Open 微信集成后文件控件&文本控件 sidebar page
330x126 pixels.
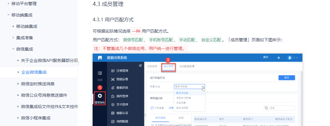pos(49,107)
